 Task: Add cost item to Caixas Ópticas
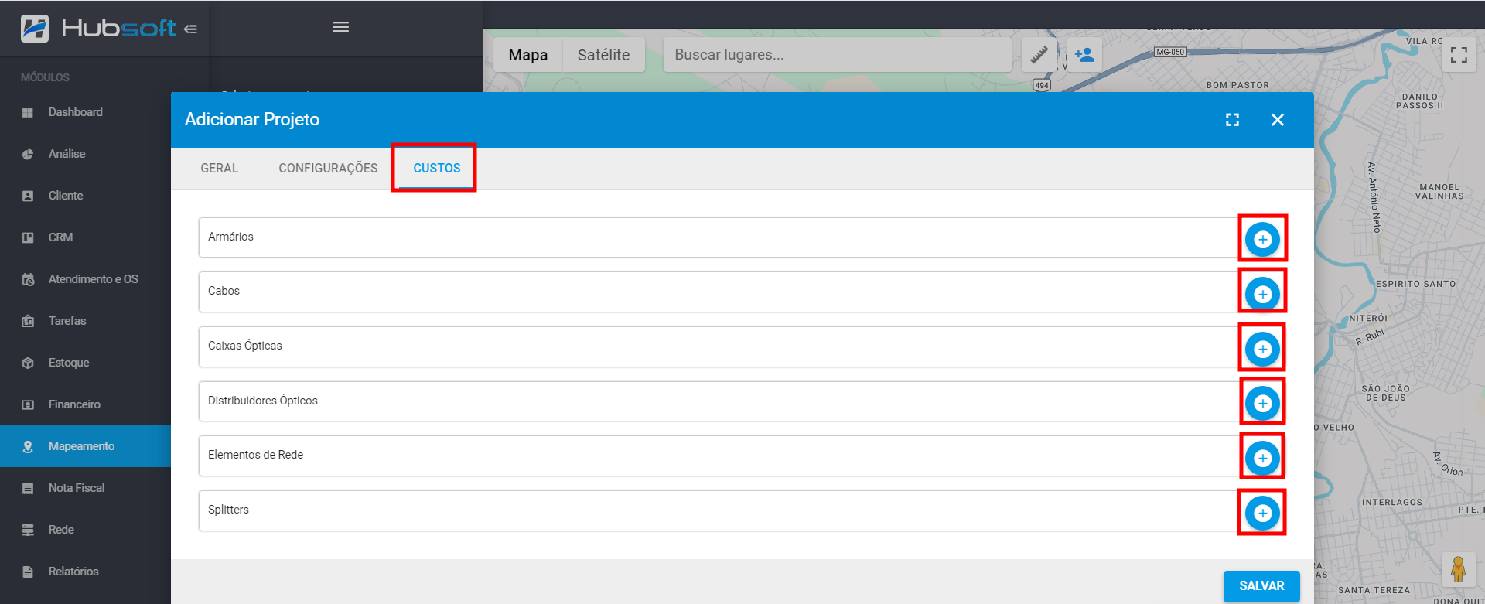coord(1262,349)
